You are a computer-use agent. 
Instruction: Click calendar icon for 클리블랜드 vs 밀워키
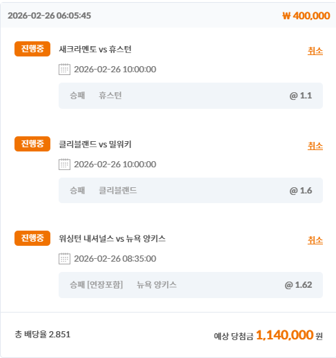64,165
